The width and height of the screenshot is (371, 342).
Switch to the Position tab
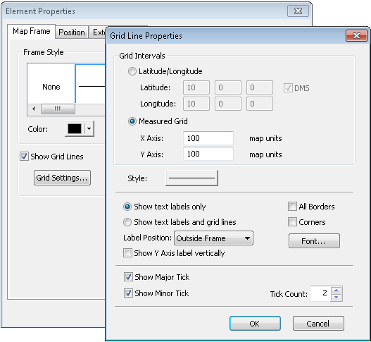click(72, 32)
